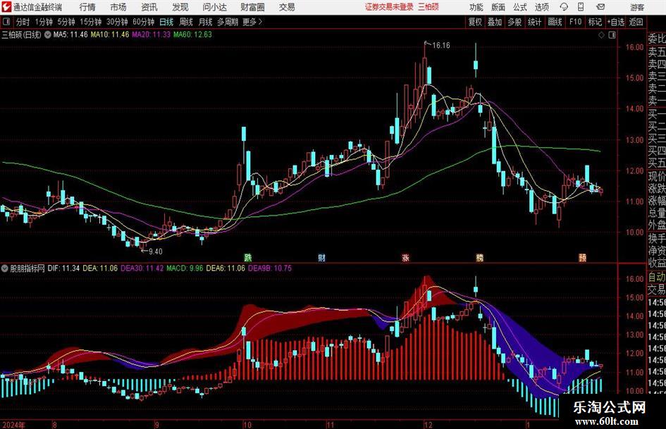
Task: Select the 30分钟 period
Action: [117, 22]
